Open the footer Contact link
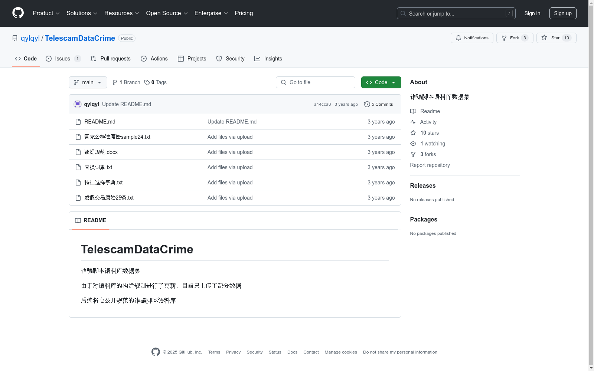The height and width of the screenshot is (371, 594). click(x=311, y=352)
